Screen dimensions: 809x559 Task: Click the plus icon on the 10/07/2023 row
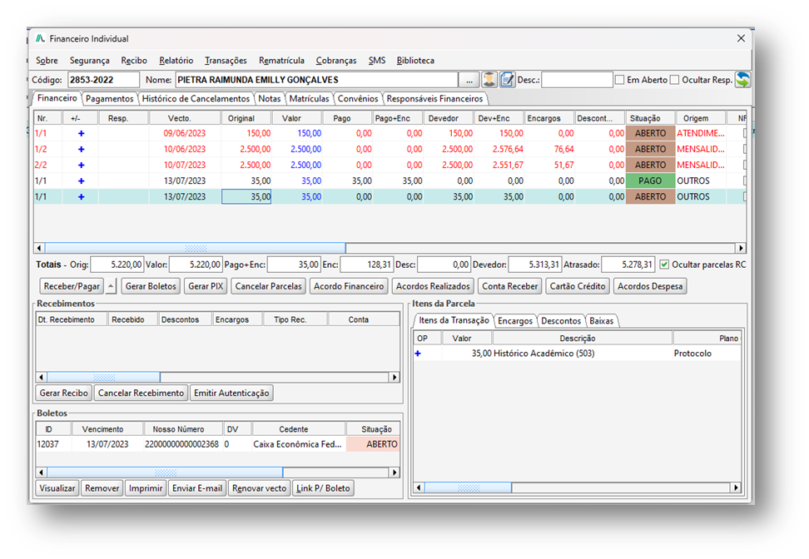pos(81,166)
